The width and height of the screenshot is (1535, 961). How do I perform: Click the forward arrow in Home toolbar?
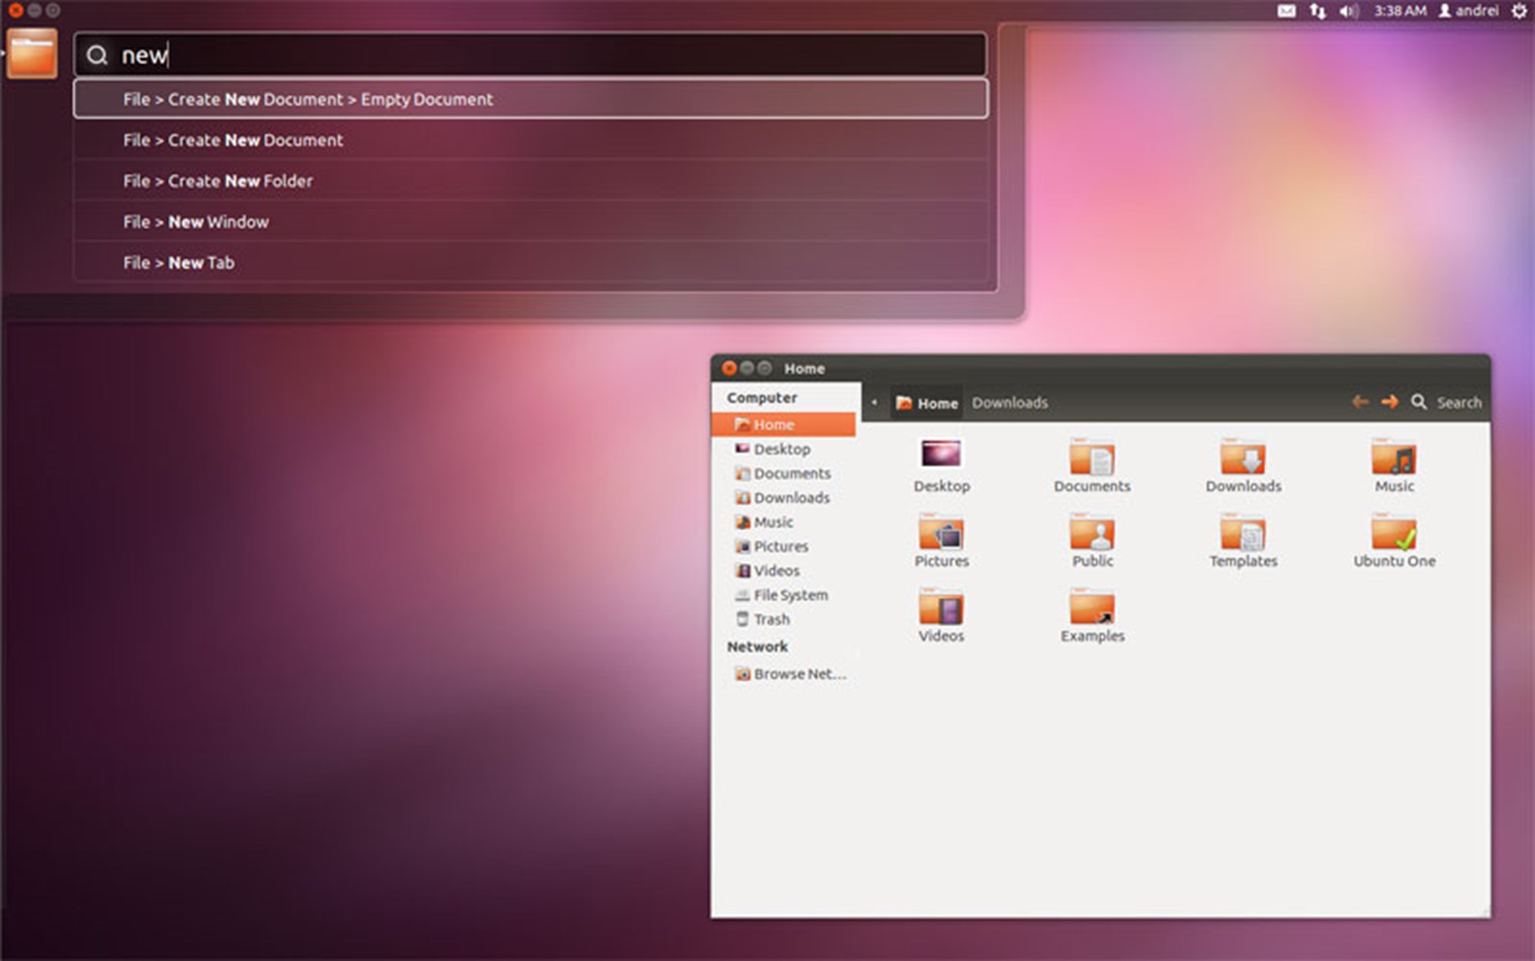[1389, 402]
